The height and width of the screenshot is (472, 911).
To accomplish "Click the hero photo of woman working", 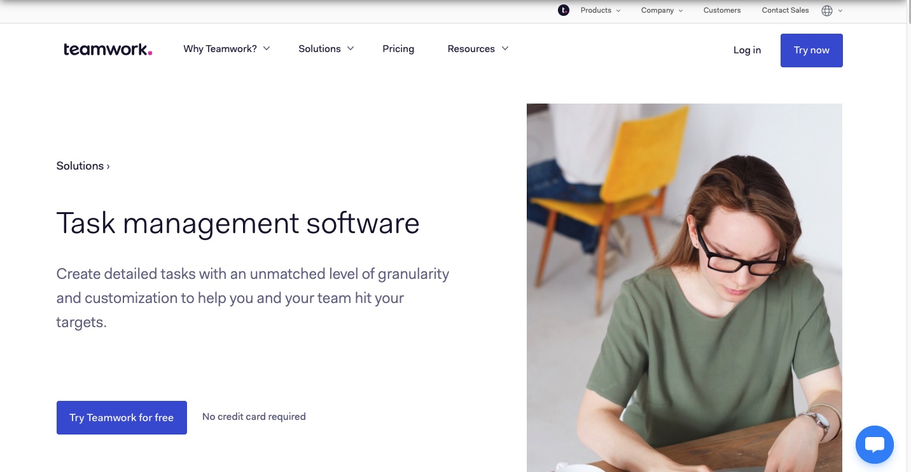I will point(684,288).
